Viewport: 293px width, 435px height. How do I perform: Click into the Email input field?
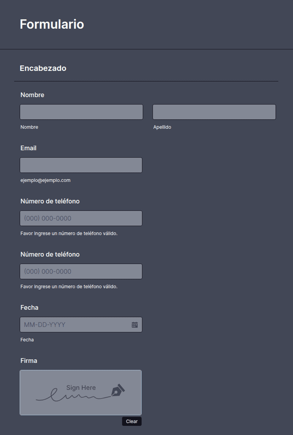(81, 165)
